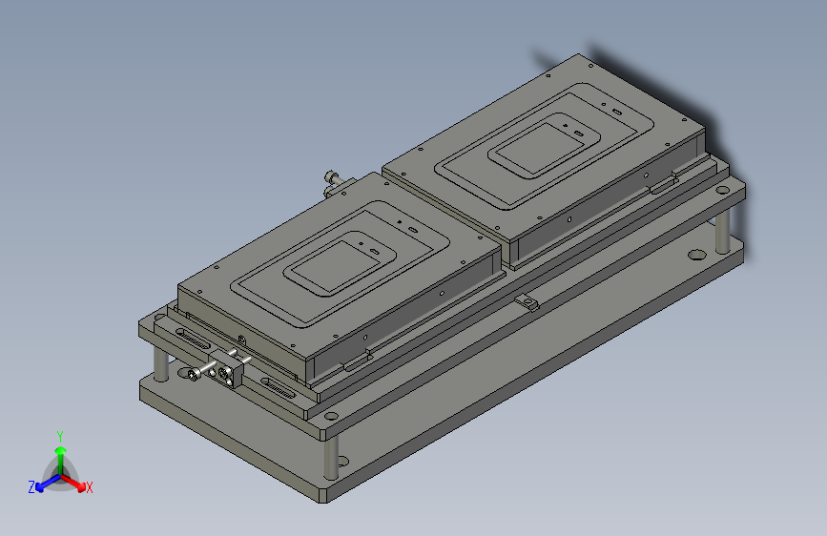Select the guide pillar at the left corner
Image resolution: width=827 pixels, height=536 pixels.
point(161,362)
